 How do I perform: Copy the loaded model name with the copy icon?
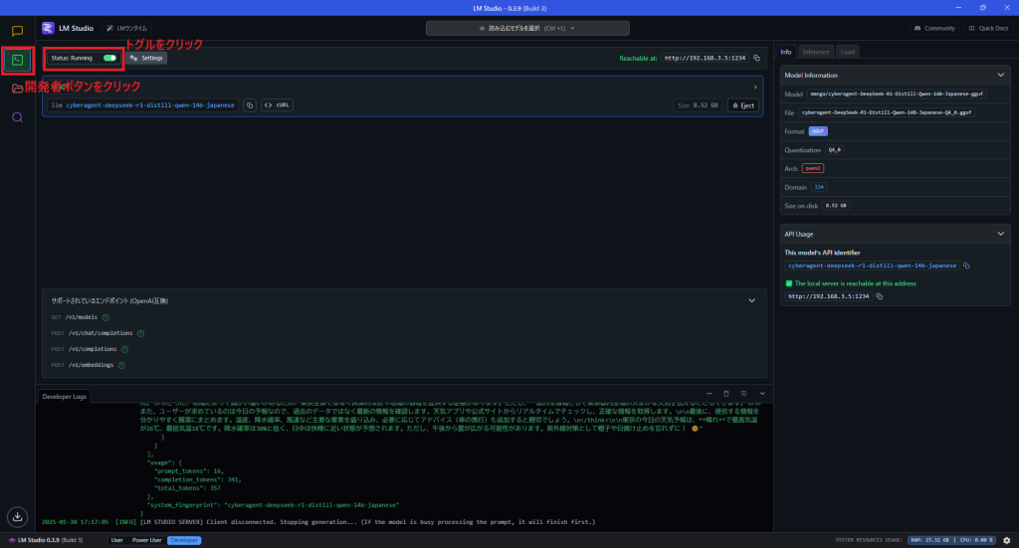pyautogui.click(x=250, y=104)
